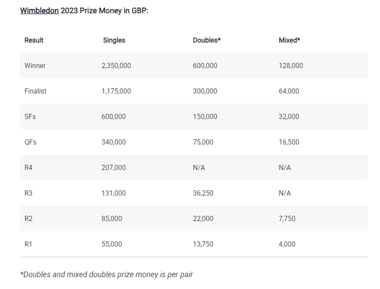Select the 7,750 mixed R2 amount
The image size is (380, 289).
click(287, 219)
